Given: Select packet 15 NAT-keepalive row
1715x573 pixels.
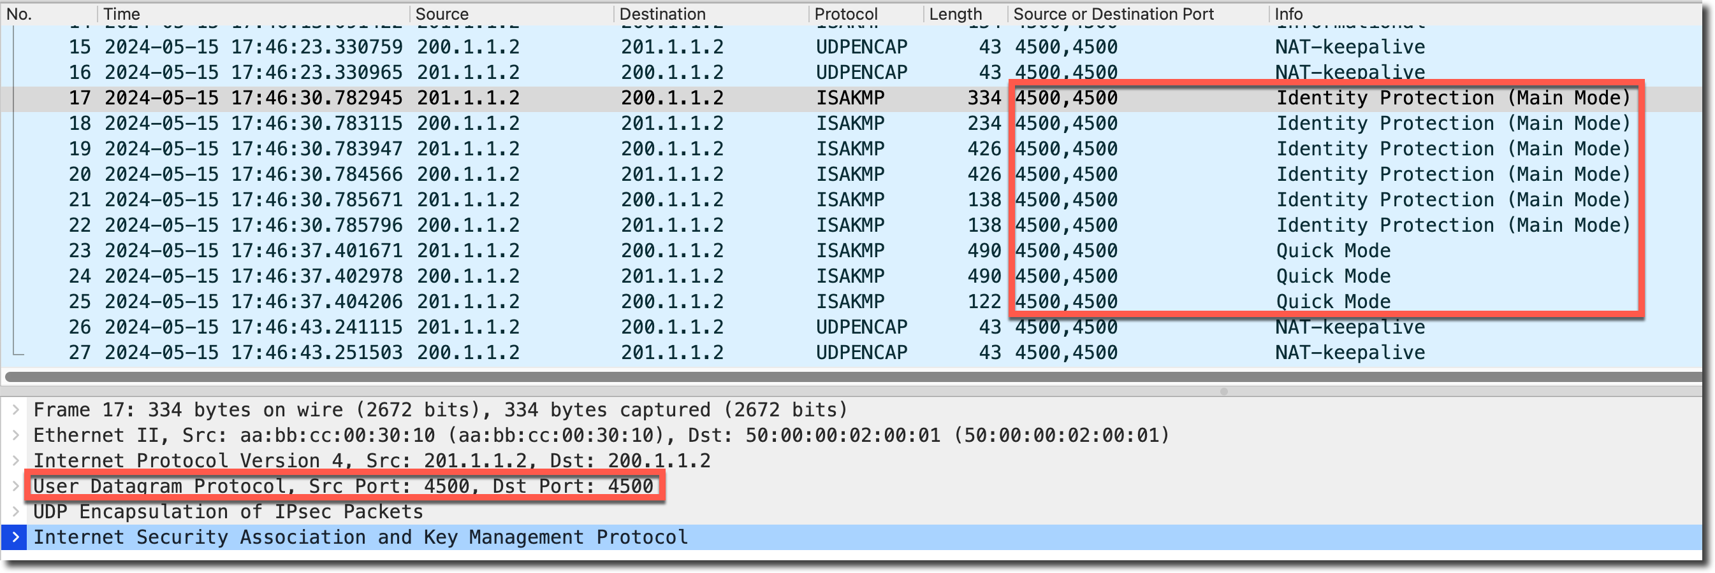Looking at the screenshot, I should pyautogui.click(x=666, y=47).
